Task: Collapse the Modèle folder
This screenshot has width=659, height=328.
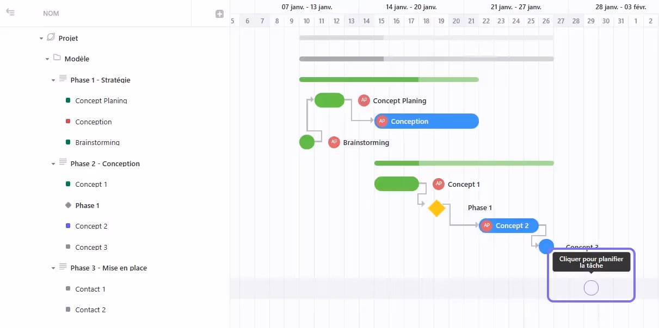Action: [47, 59]
